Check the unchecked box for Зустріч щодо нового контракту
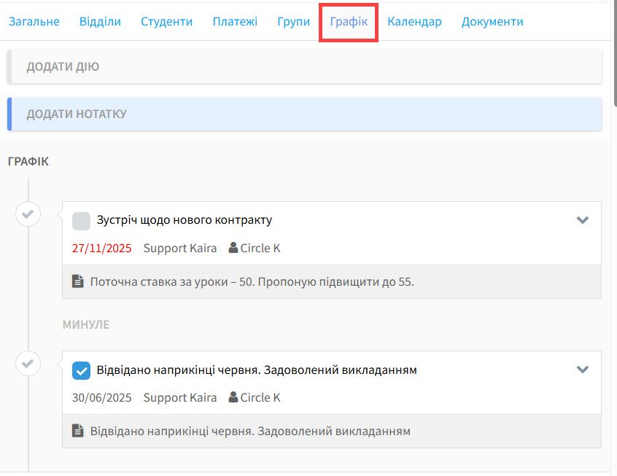 (x=82, y=220)
